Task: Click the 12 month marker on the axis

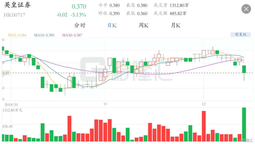Action: (x=203, y=104)
